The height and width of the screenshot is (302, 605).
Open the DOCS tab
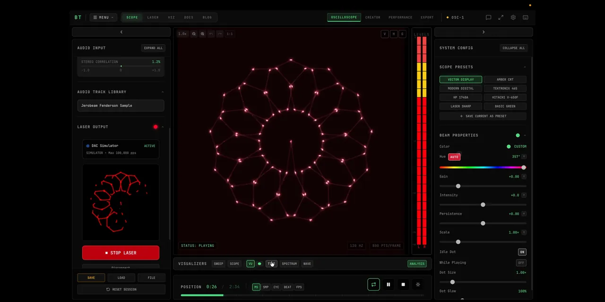(x=189, y=17)
